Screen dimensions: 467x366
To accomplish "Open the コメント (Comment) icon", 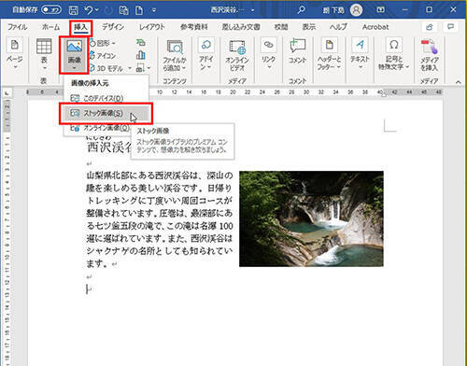I will click(297, 46).
